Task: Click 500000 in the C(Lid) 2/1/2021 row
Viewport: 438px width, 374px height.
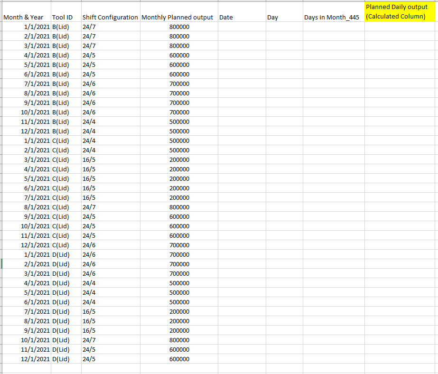Action: (179, 150)
